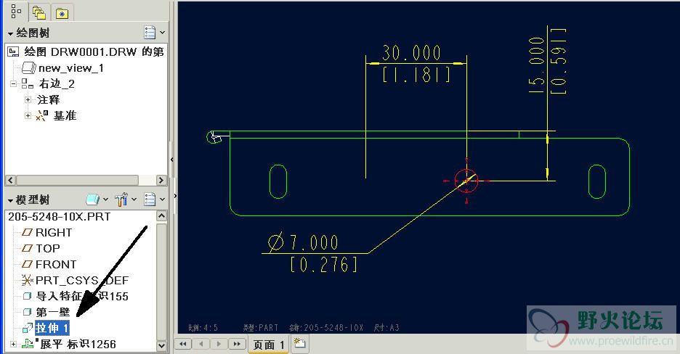The width and height of the screenshot is (680, 354).
Task: Select the 15.000 vertical dimension
Action: click(537, 65)
